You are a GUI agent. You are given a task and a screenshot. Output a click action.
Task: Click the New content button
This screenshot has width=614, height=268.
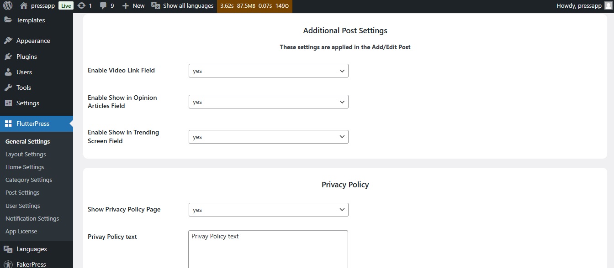pyautogui.click(x=133, y=6)
